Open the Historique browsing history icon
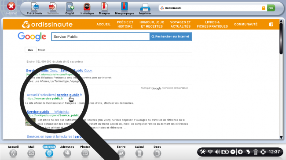 click(x=87, y=7)
